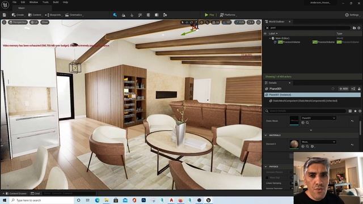Viewport: 363px width, 204px height.
Task: Lock the Details panel selection
Action: tap(359, 89)
